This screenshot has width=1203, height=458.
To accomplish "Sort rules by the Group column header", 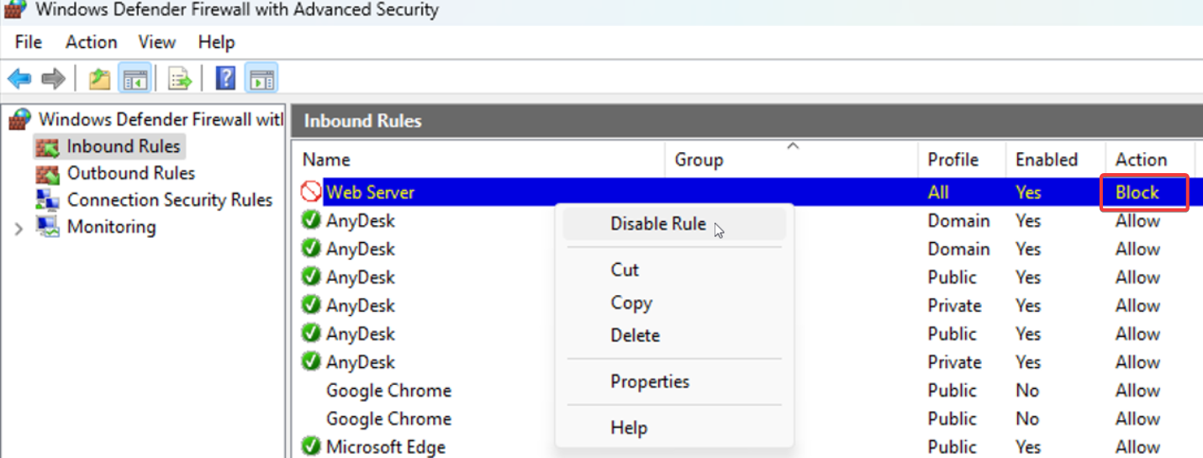I will 699,160.
